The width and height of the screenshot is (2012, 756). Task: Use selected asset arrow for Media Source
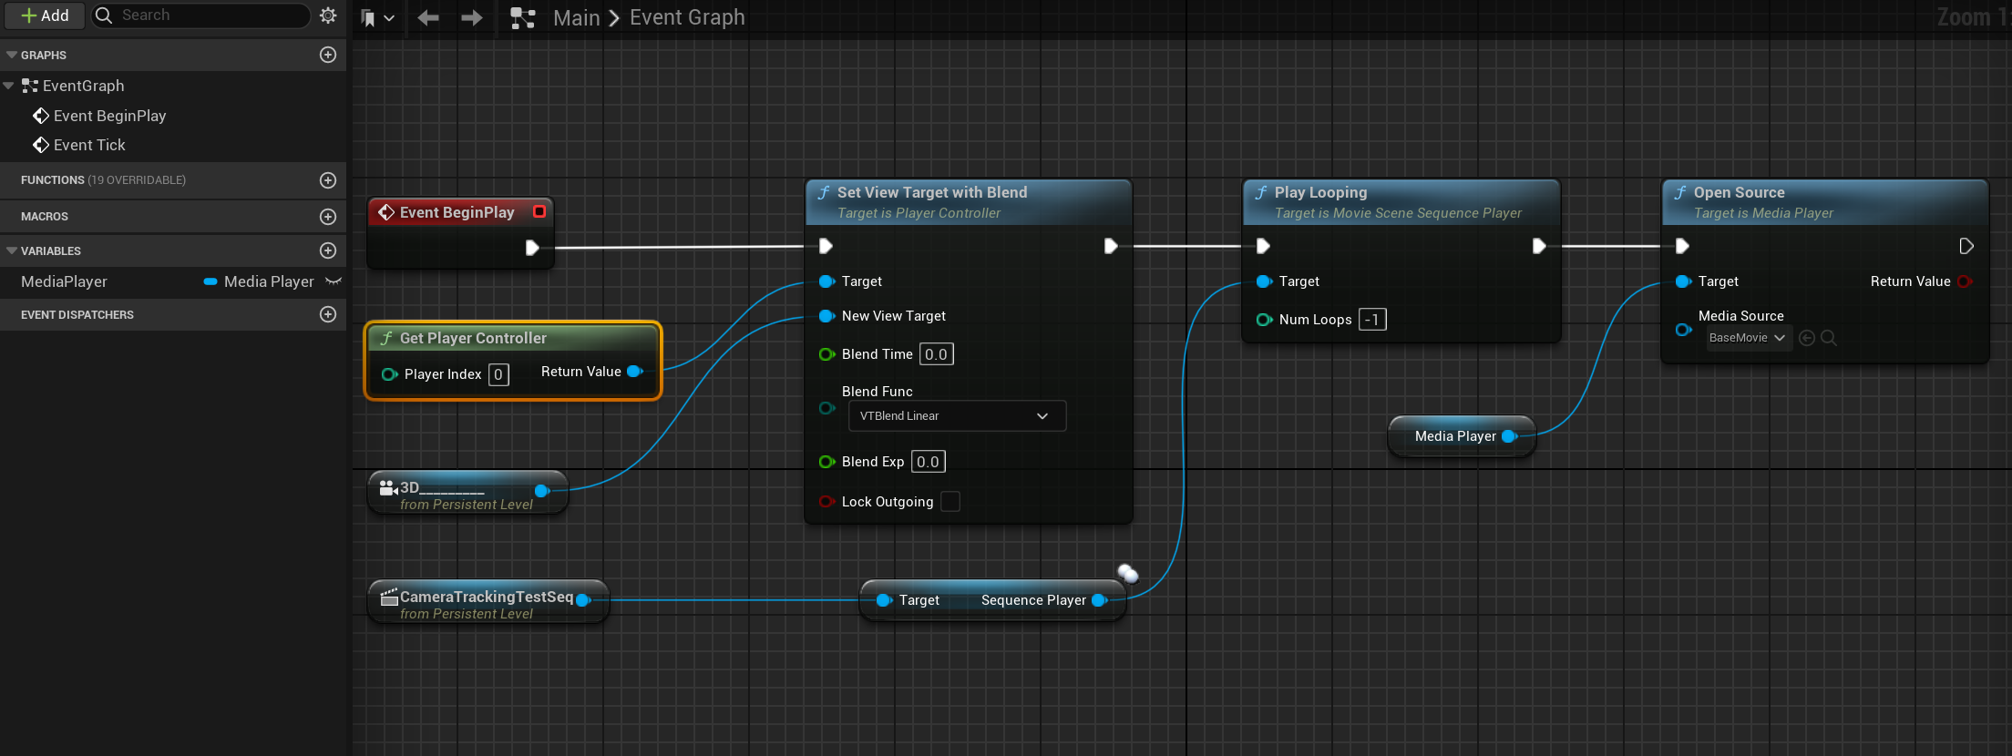tap(1807, 338)
